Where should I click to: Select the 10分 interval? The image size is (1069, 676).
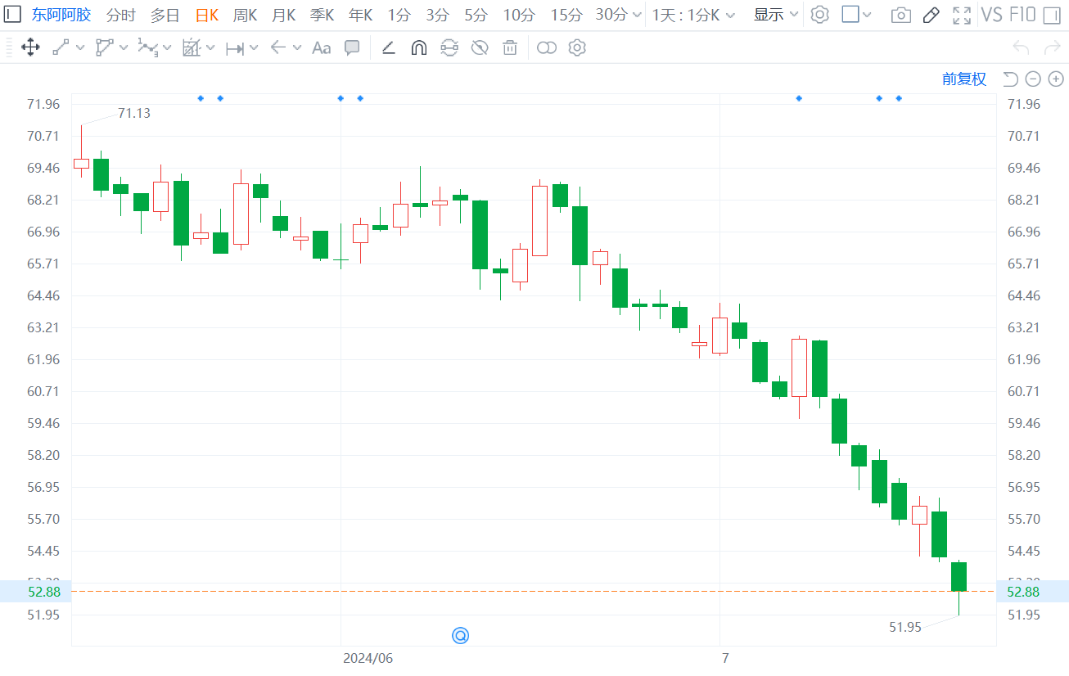coord(519,15)
